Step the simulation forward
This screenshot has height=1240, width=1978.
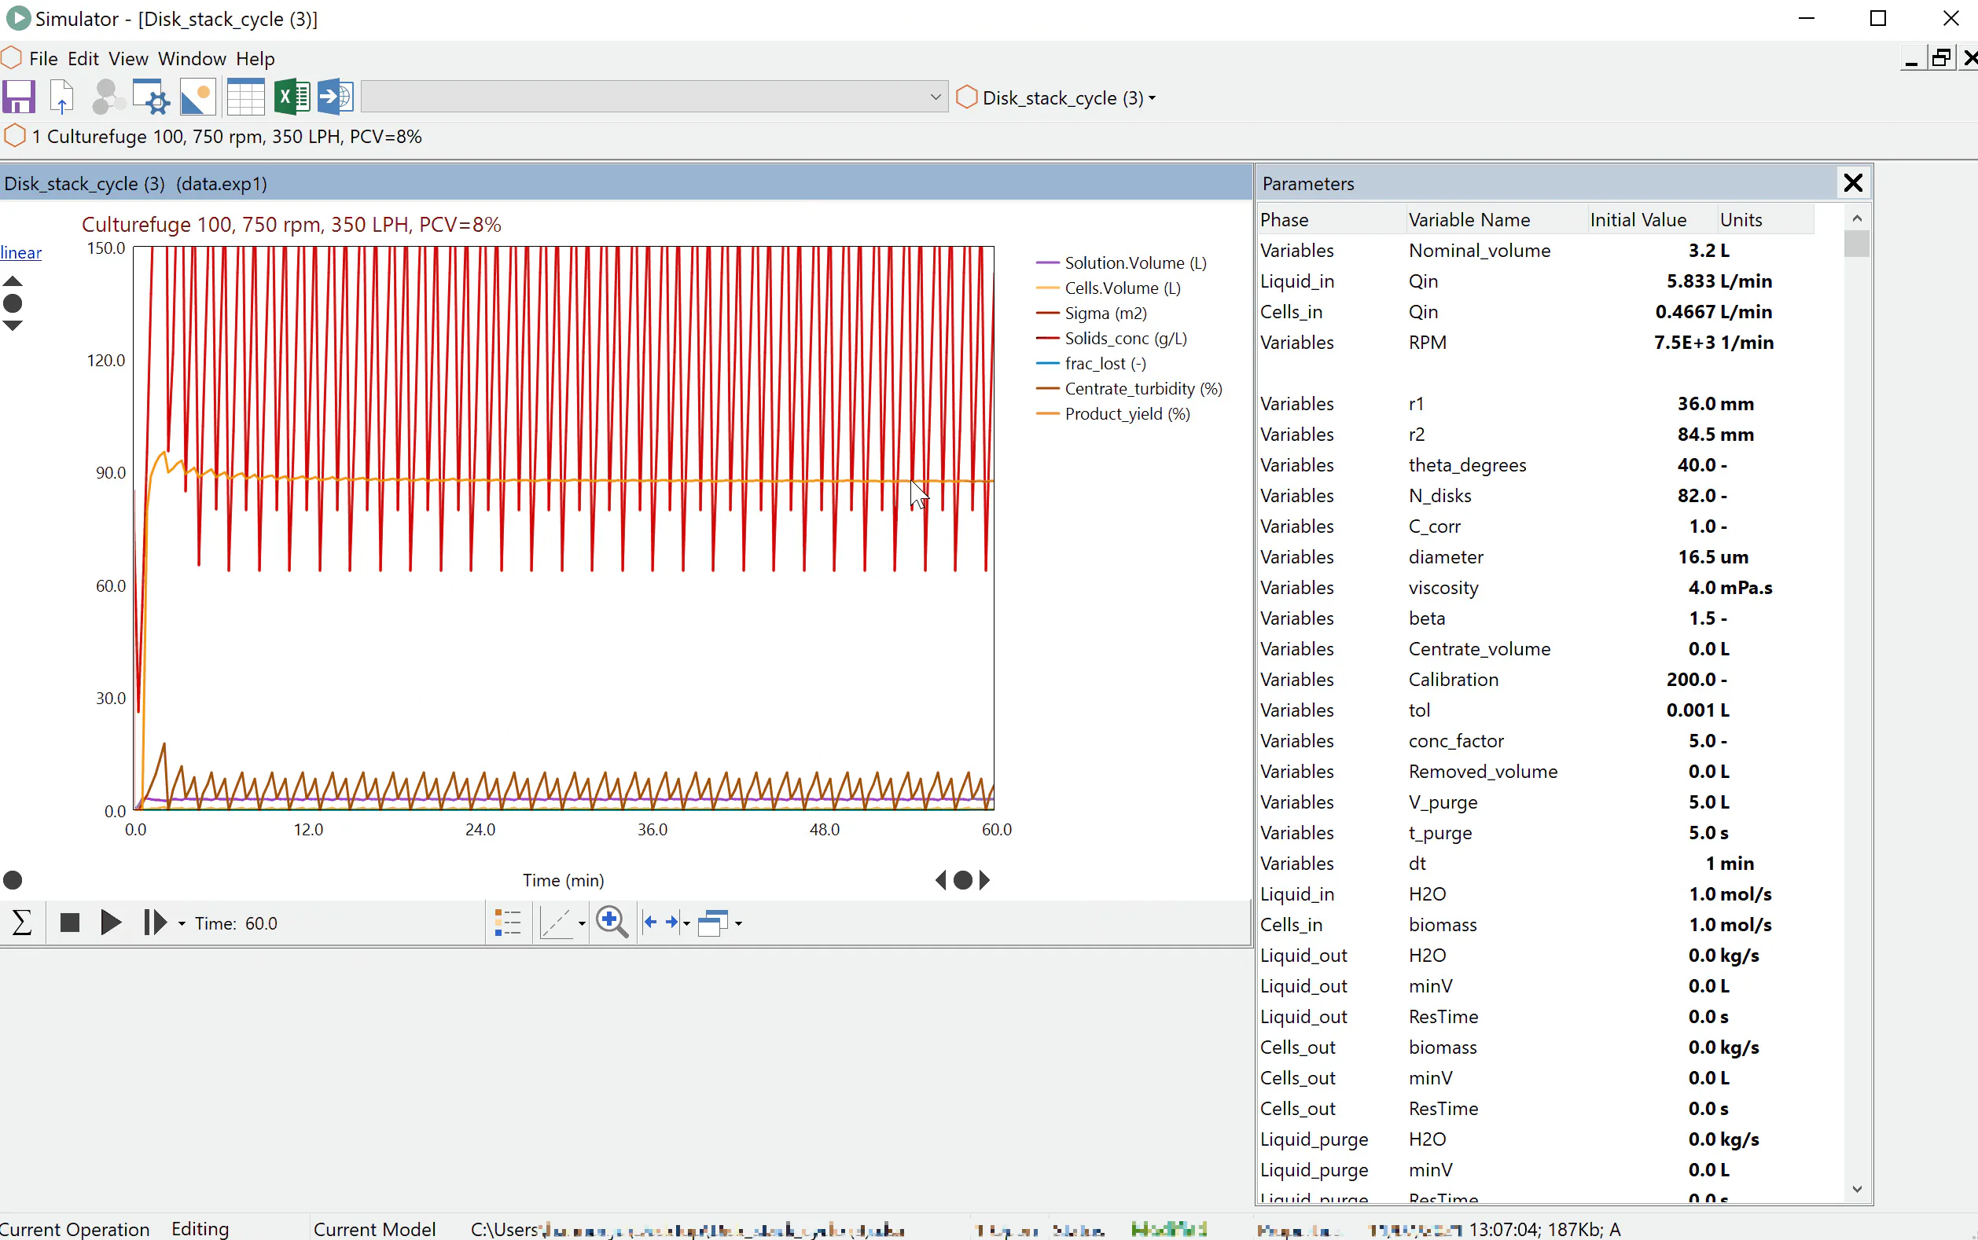pyautogui.click(x=155, y=923)
